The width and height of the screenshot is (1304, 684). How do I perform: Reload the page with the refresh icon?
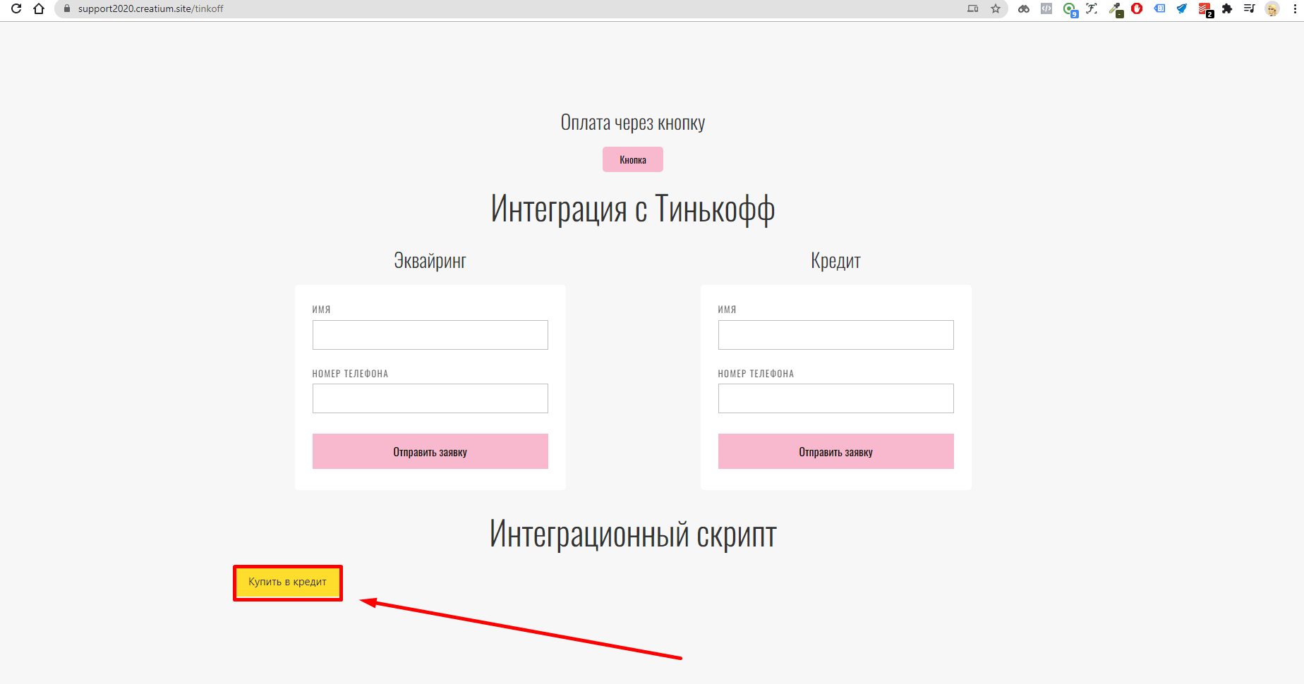pyautogui.click(x=16, y=8)
